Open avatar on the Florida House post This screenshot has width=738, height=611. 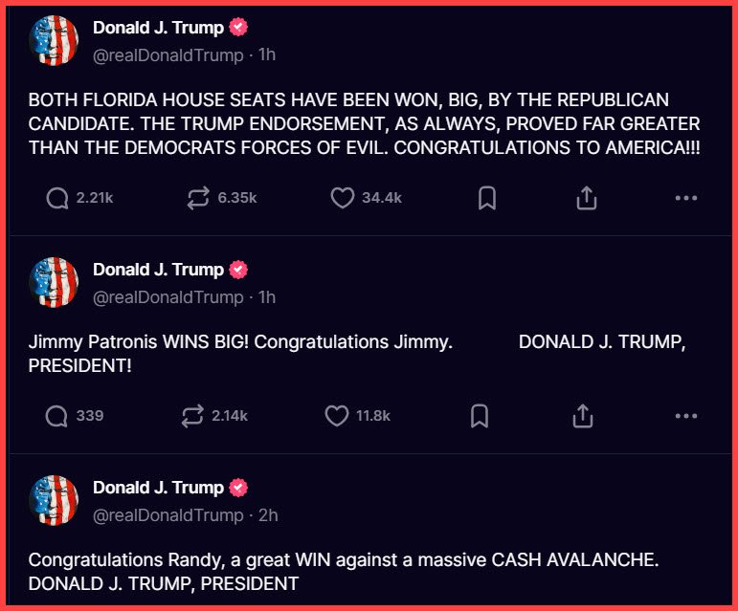pos(55,40)
